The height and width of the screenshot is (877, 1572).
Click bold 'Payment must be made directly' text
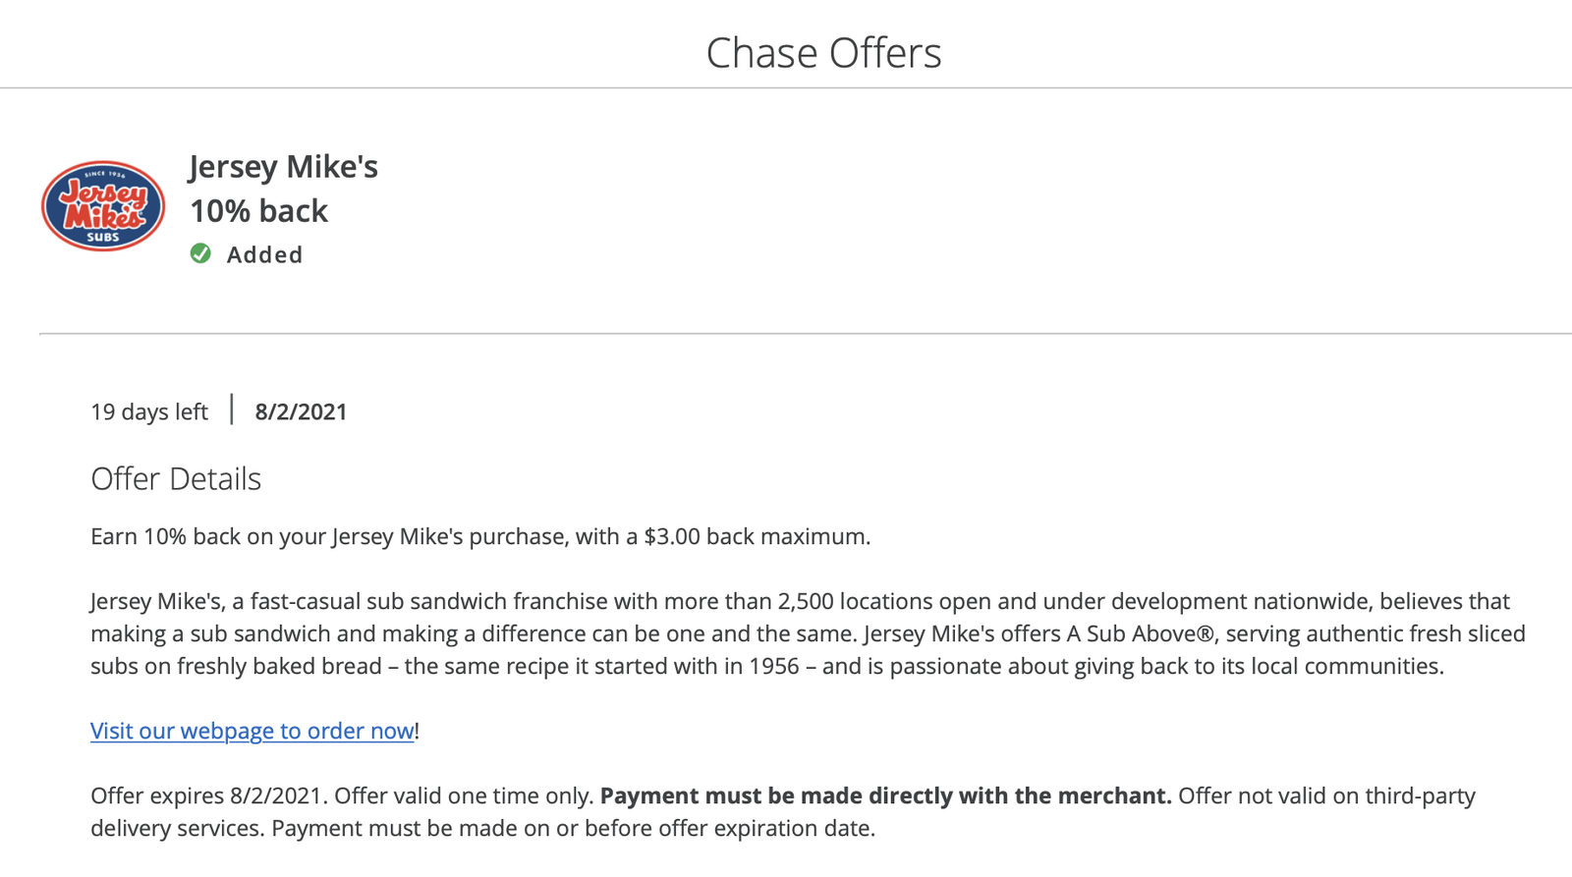click(884, 796)
